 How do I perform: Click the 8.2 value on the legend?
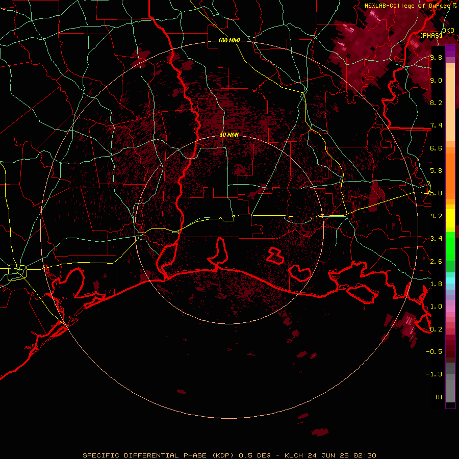pos(436,103)
